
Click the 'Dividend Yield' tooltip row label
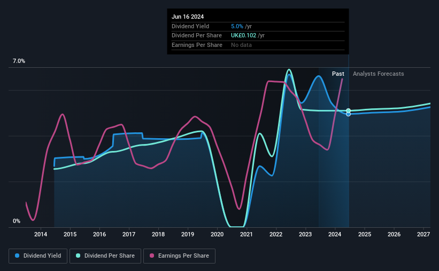(190, 26)
